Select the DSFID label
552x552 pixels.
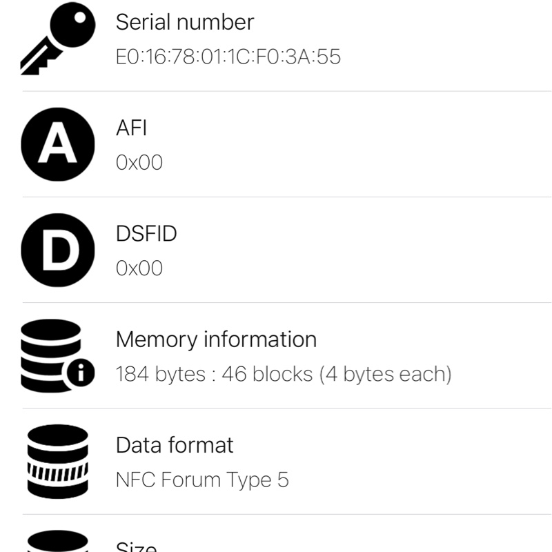[146, 234]
